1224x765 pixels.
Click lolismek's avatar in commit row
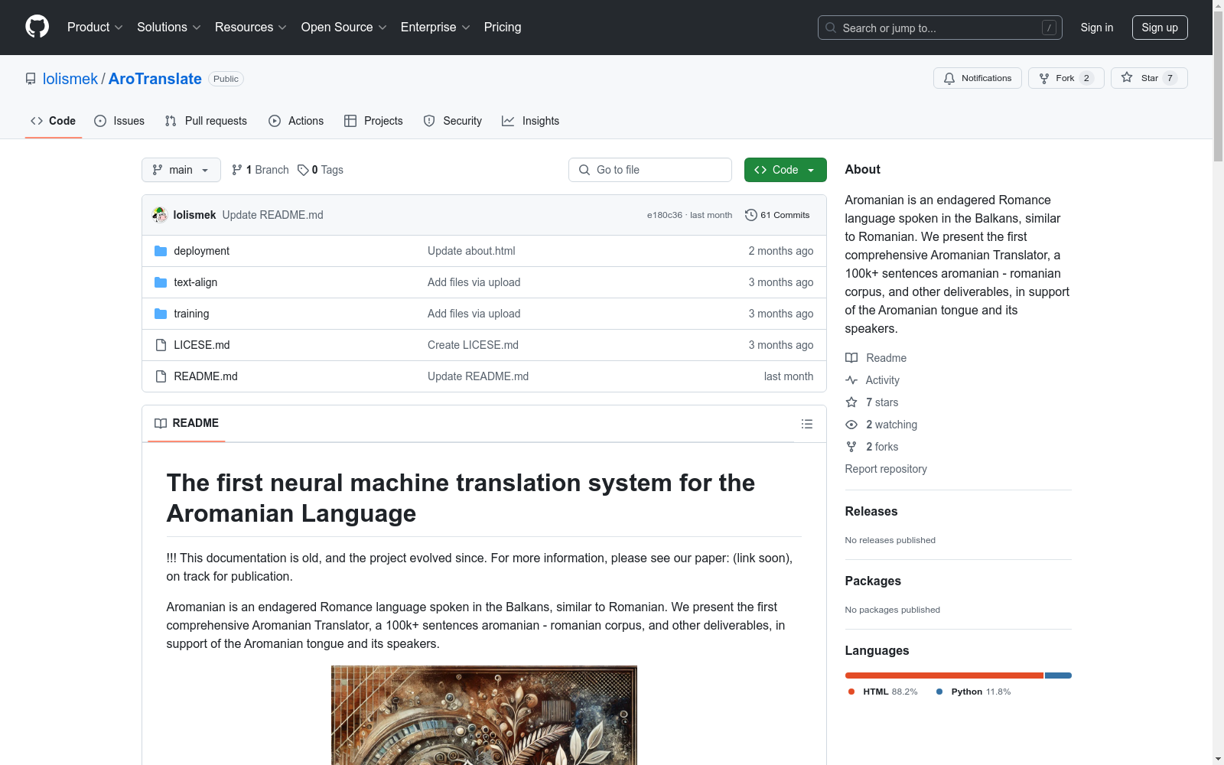160,215
